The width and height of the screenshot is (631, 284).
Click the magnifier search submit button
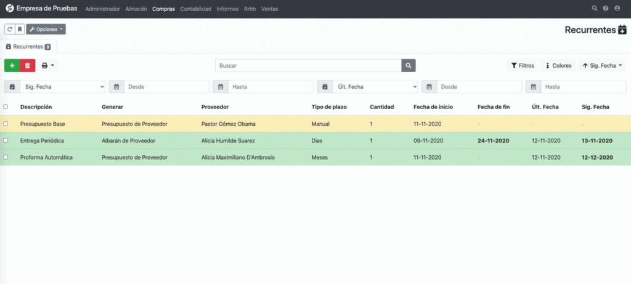(x=409, y=65)
